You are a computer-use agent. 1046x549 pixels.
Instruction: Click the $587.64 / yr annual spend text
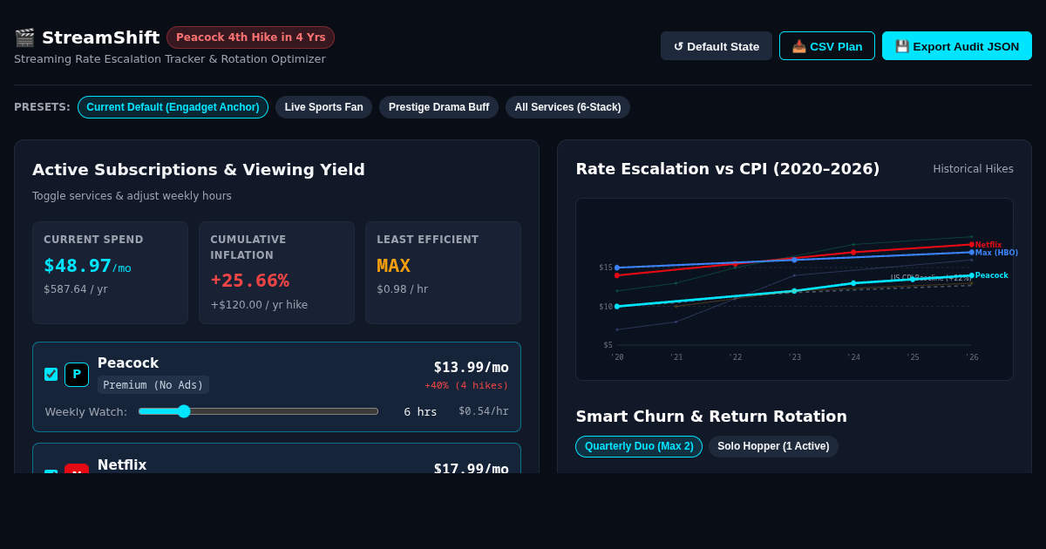coord(76,289)
